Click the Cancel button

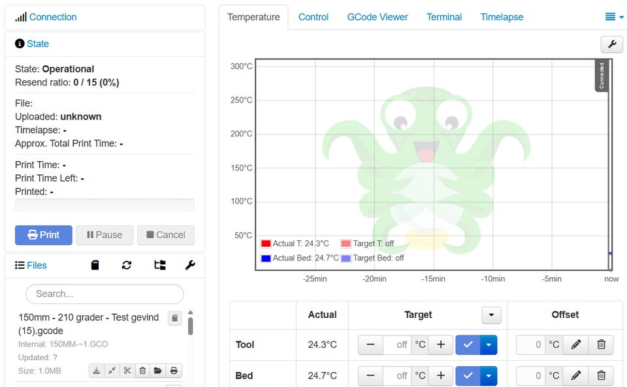166,235
